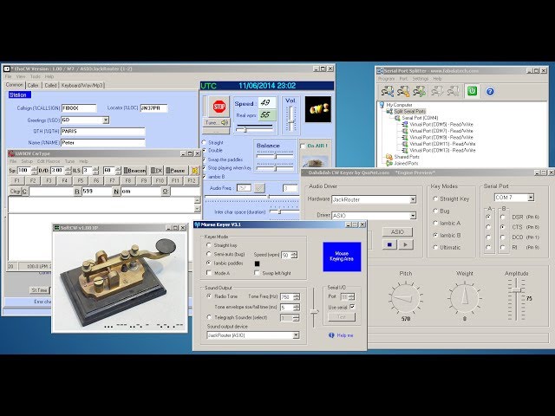Click the blue info icon beside Help me
The height and width of the screenshot is (416, 555).
click(x=331, y=335)
